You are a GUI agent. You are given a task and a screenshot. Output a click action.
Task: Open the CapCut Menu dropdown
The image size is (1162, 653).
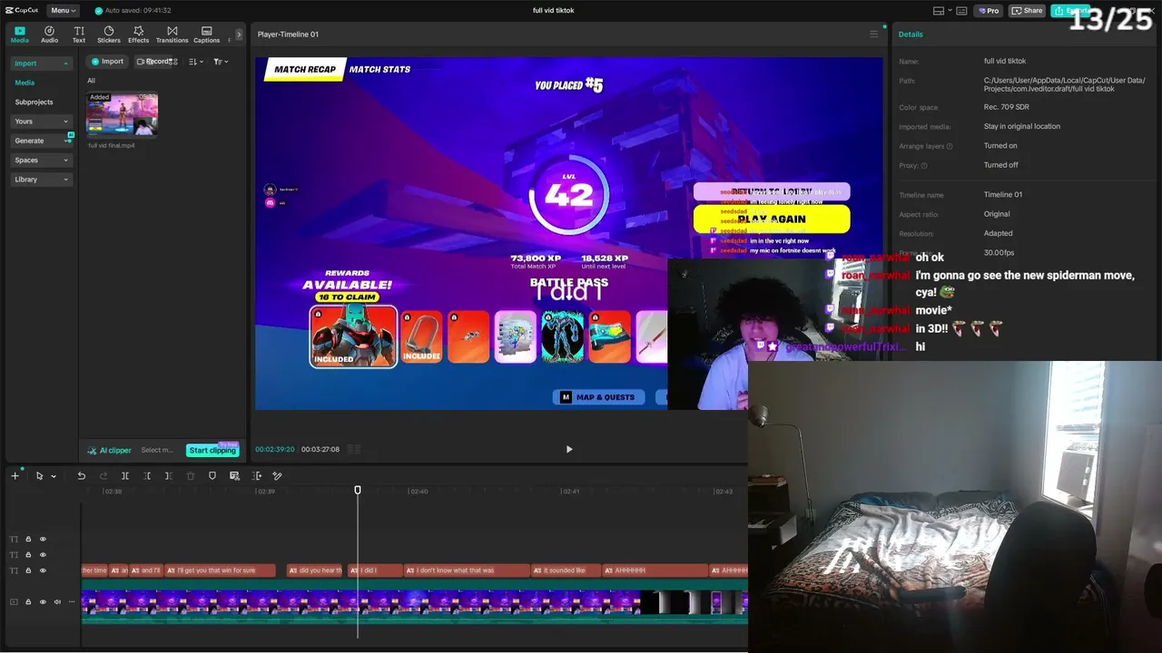tap(63, 10)
